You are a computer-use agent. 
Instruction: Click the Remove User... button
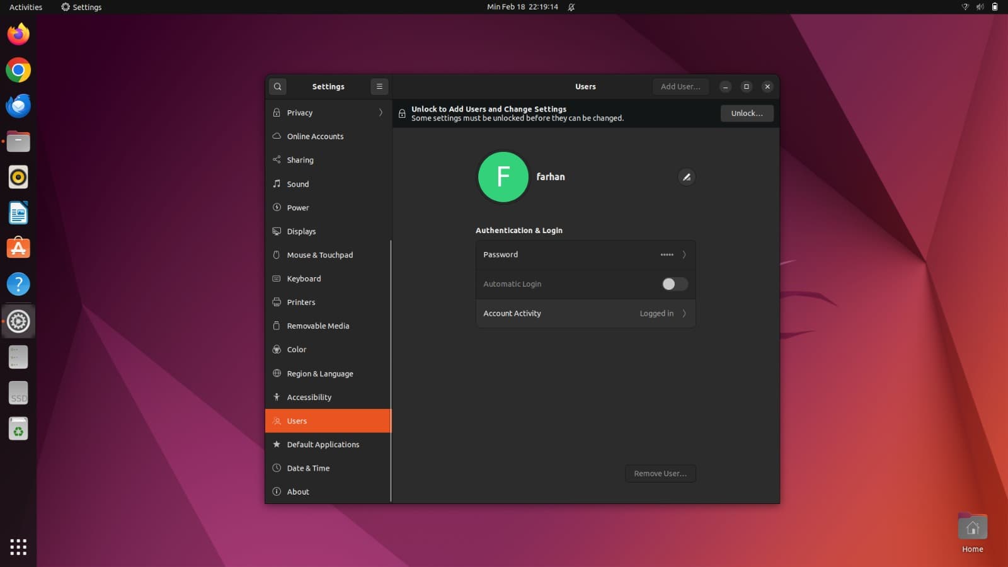pyautogui.click(x=660, y=474)
